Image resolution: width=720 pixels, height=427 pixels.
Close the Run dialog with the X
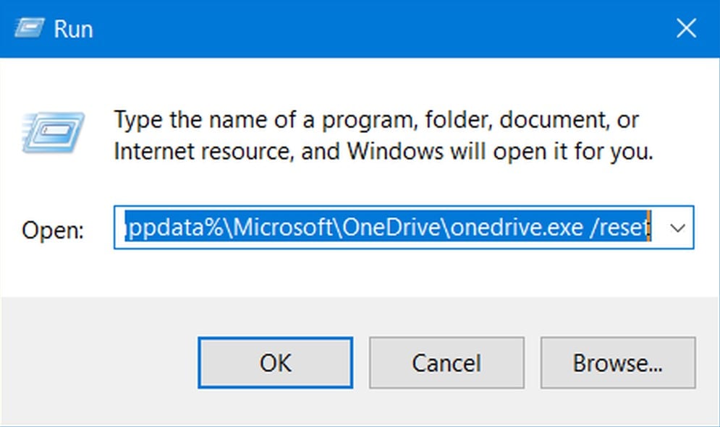(685, 28)
